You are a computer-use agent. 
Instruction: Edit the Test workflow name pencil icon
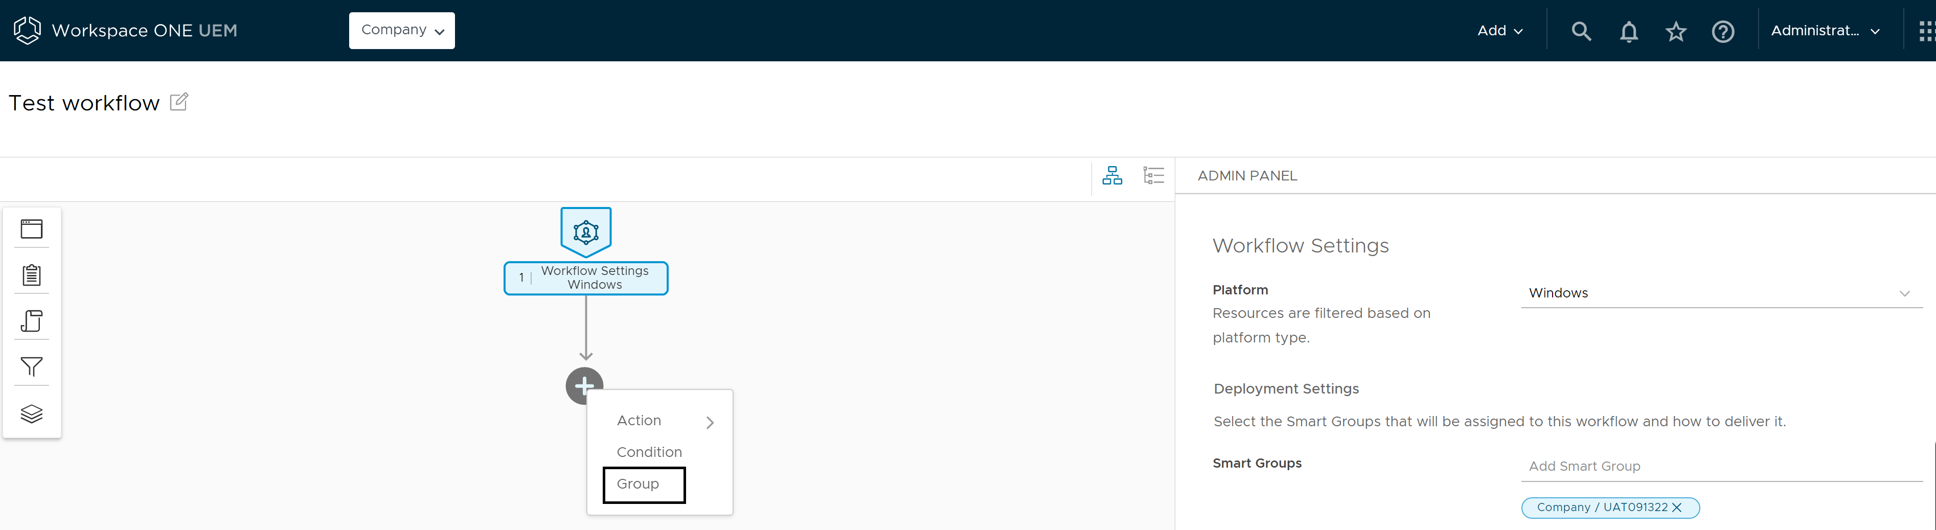point(179,102)
